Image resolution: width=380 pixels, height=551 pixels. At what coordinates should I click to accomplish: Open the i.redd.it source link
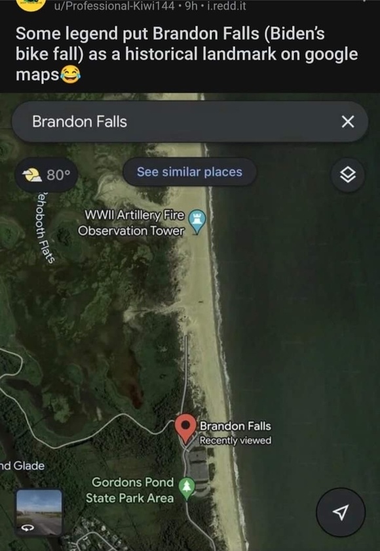pyautogui.click(x=227, y=6)
